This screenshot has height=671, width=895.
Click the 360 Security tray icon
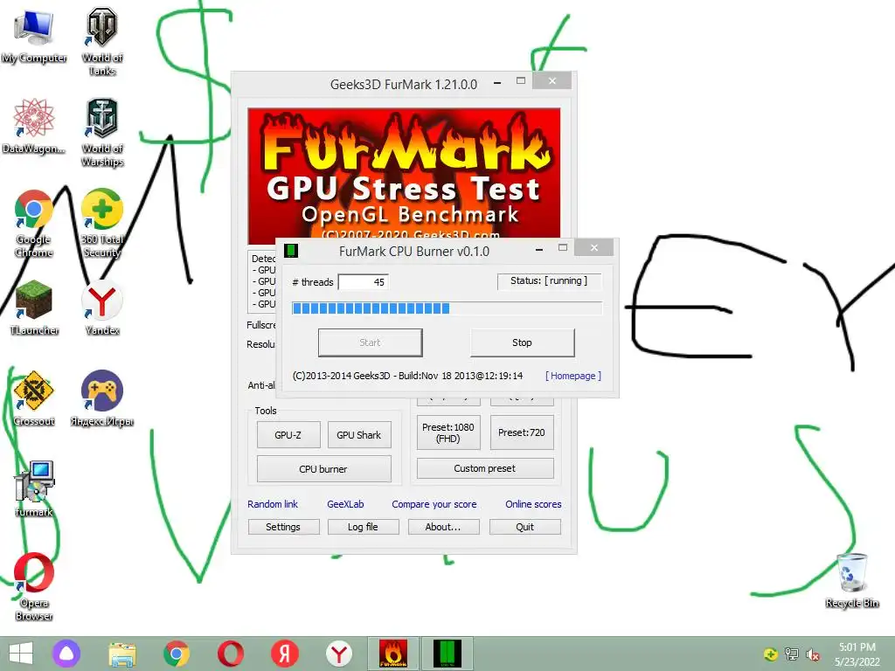[770, 654]
